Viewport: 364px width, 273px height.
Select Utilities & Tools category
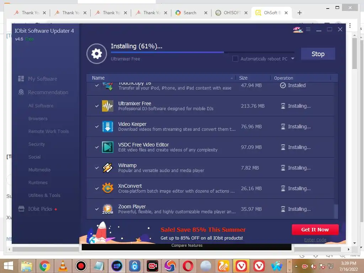point(44,195)
